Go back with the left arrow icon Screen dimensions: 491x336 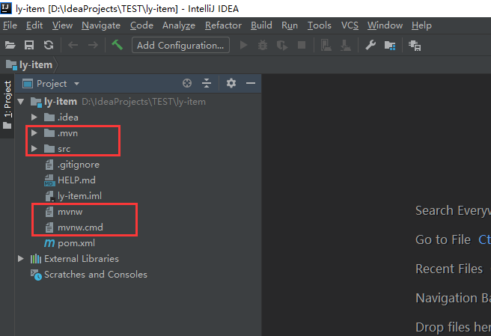(73, 46)
